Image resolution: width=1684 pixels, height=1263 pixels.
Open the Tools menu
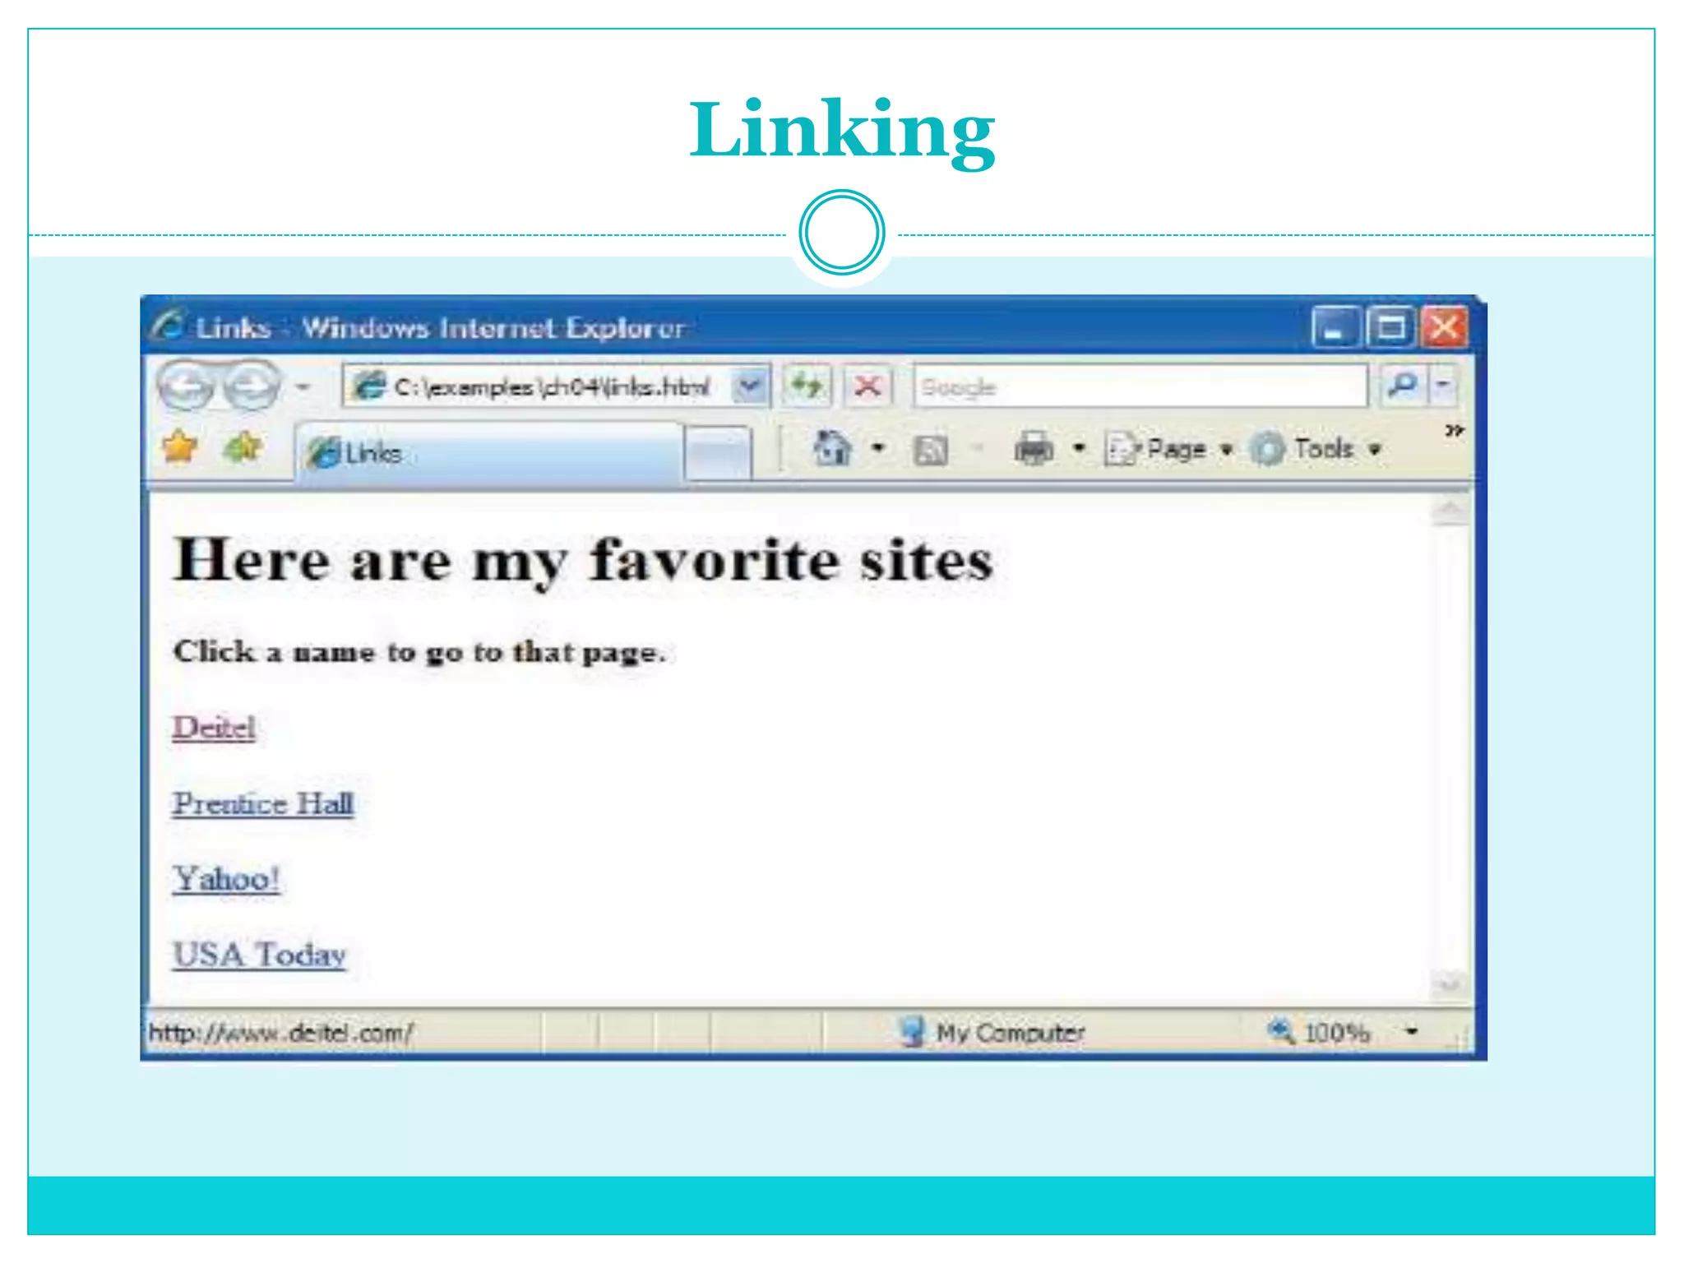(1316, 449)
